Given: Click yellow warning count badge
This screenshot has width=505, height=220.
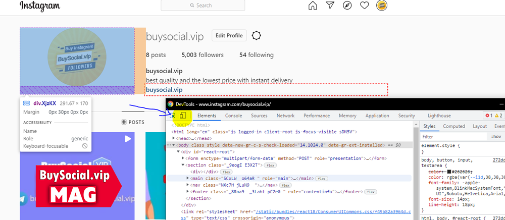Looking at the screenshot, I should [x=498, y=116].
